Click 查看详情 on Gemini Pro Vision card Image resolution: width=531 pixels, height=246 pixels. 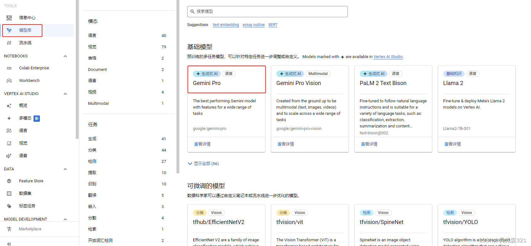[x=286, y=144]
